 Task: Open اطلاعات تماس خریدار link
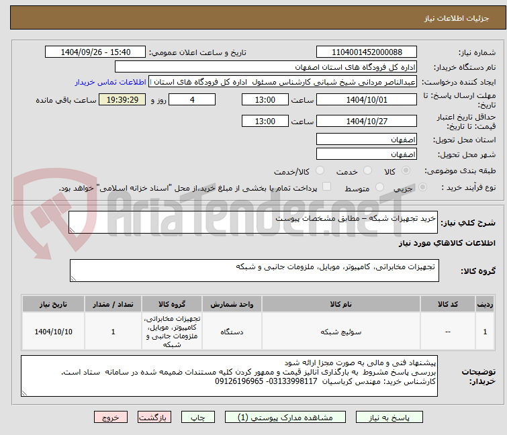point(111,82)
